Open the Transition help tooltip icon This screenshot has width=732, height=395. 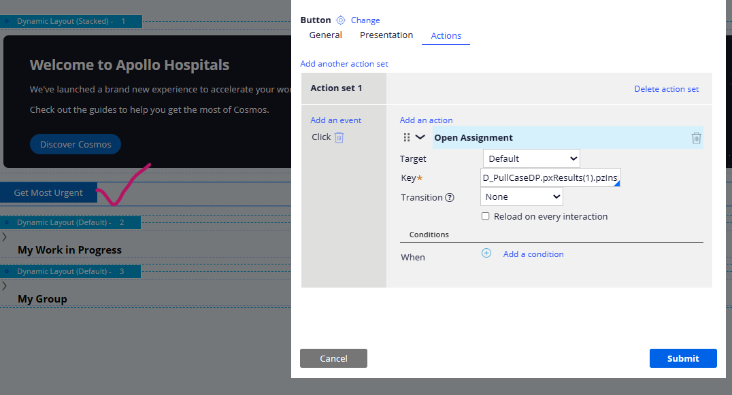(x=448, y=196)
